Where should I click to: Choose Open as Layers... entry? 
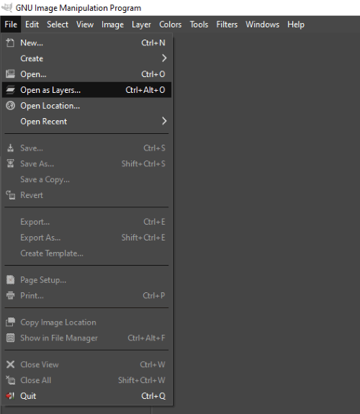(x=86, y=90)
